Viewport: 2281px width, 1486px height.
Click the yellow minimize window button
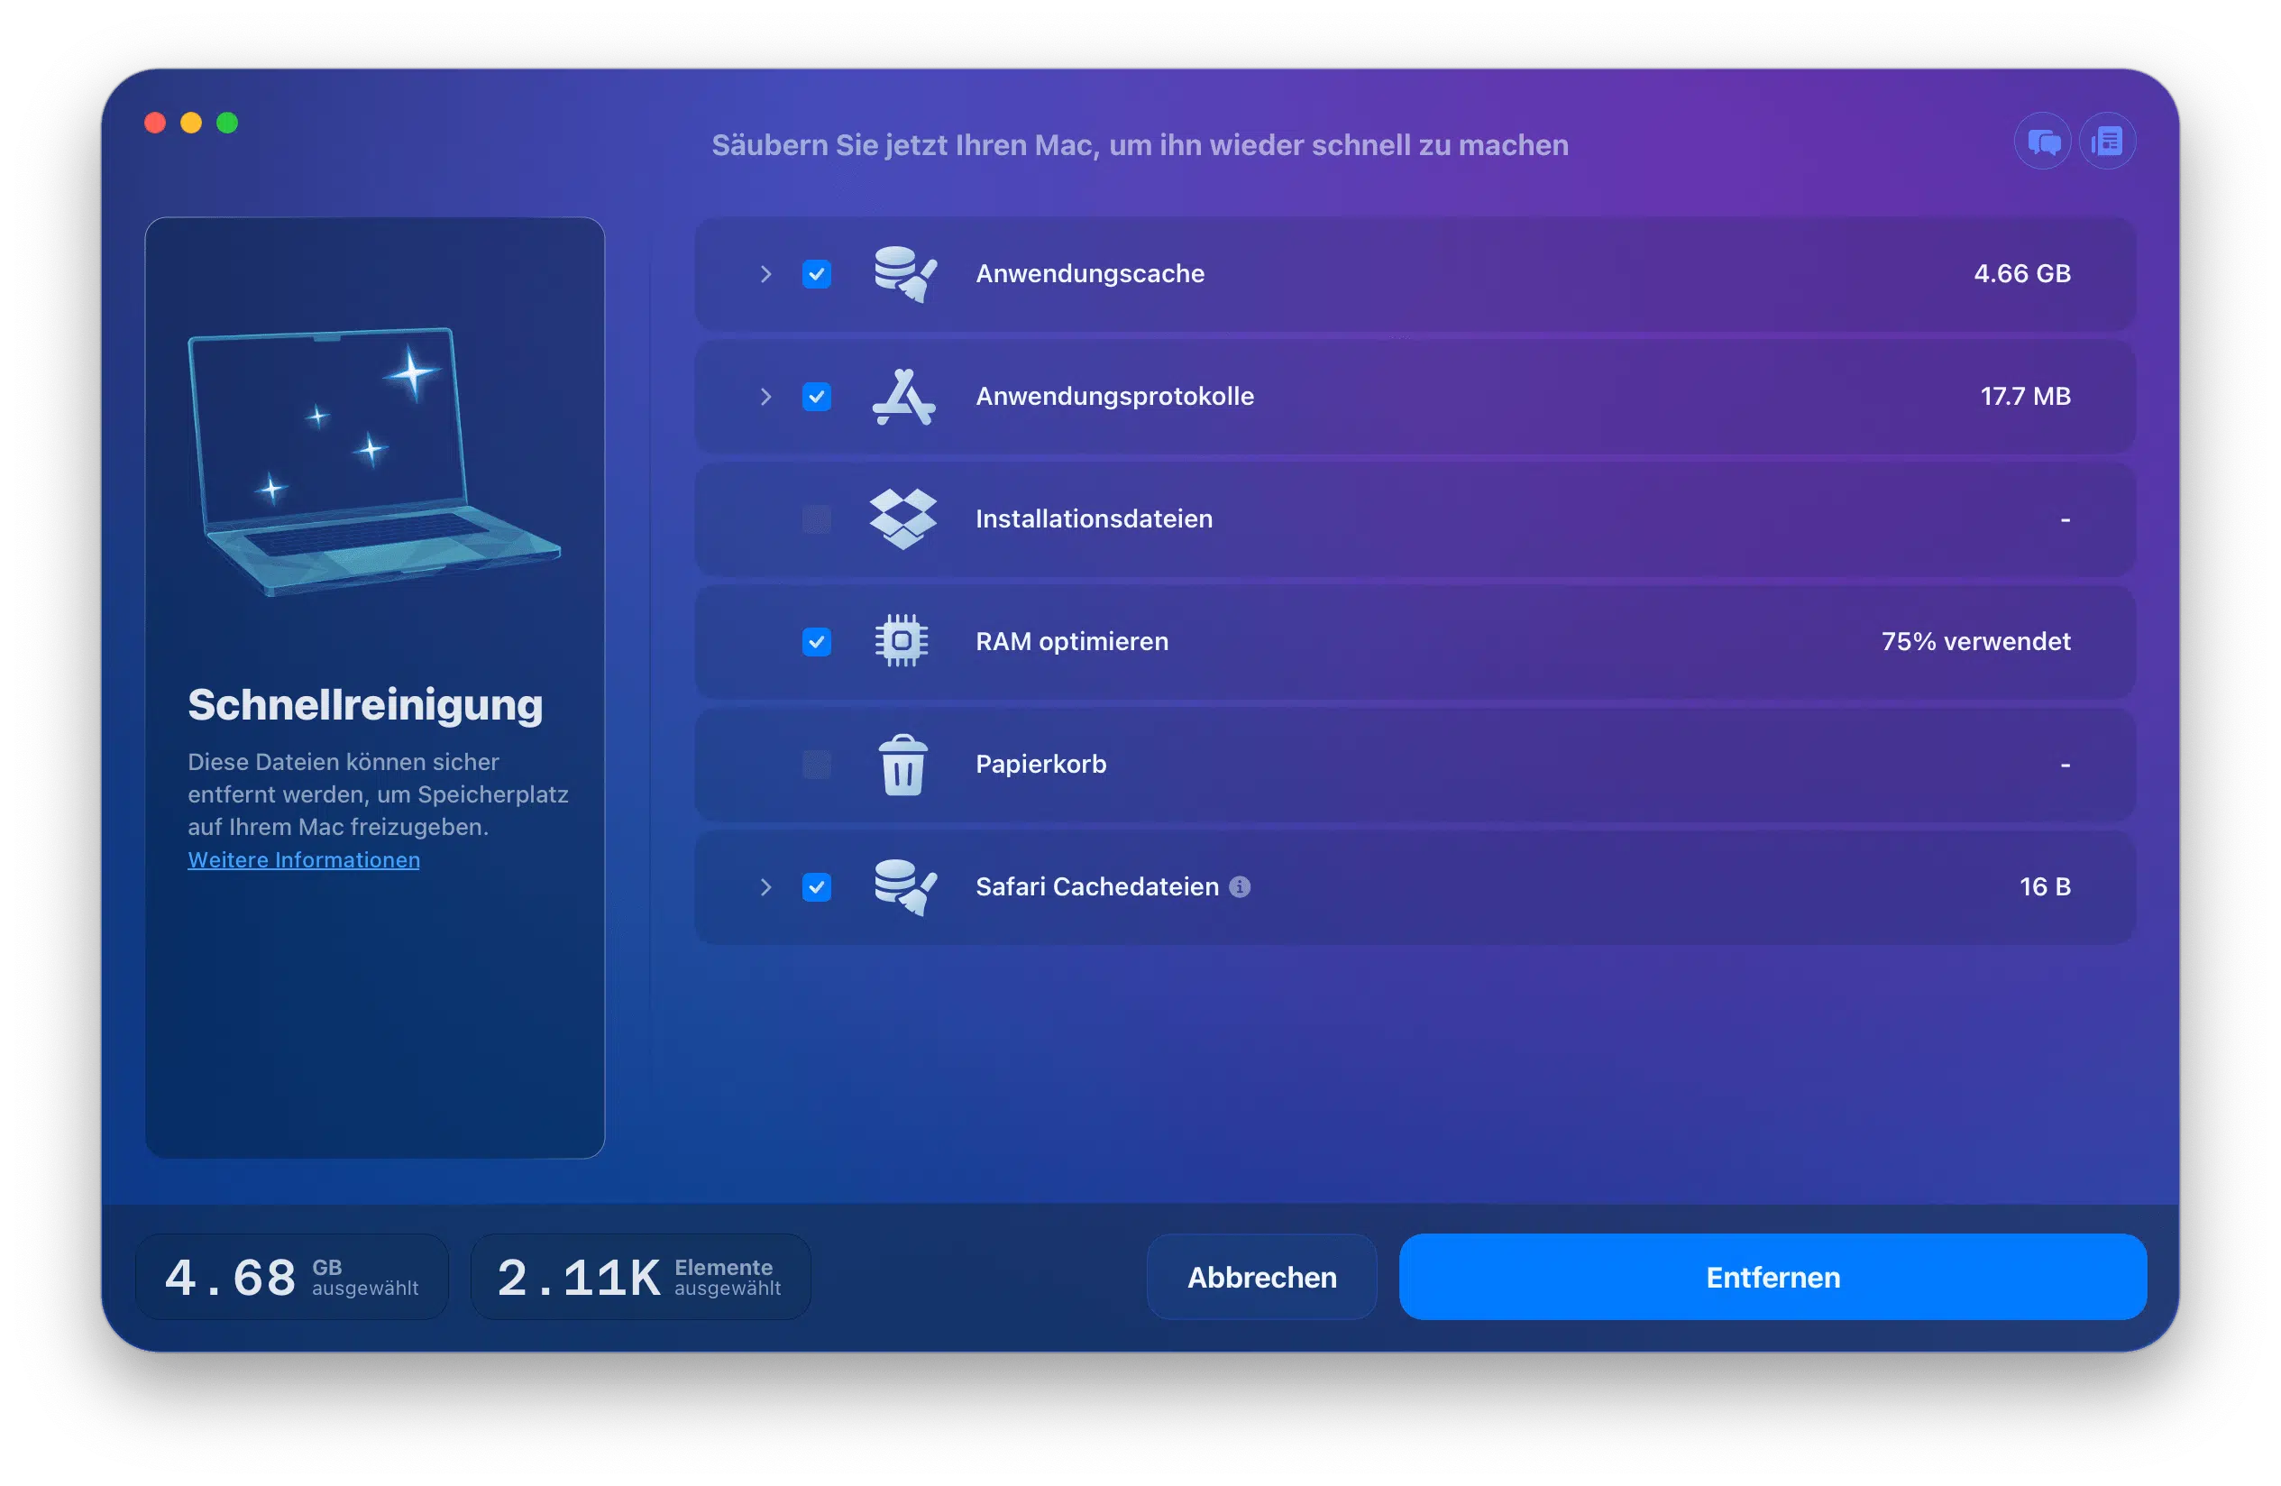click(x=192, y=123)
